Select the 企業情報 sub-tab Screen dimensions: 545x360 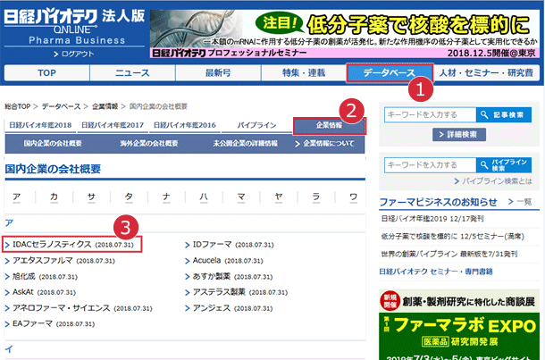click(x=329, y=125)
